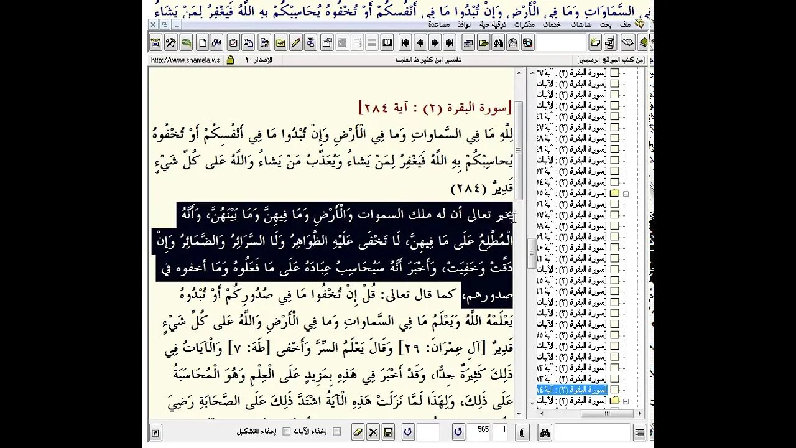Select the highlighted سورة البقرة آية ٨٤ tree item

(x=572, y=390)
